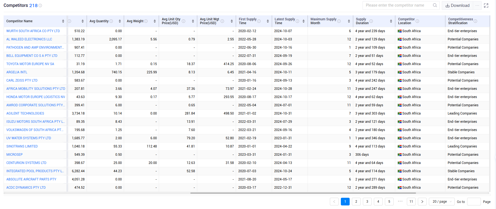
Task: Click the Go to page input box
Action: [474, 202]
